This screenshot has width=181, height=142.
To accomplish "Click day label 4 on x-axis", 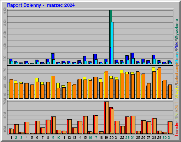I will point(27,138).
